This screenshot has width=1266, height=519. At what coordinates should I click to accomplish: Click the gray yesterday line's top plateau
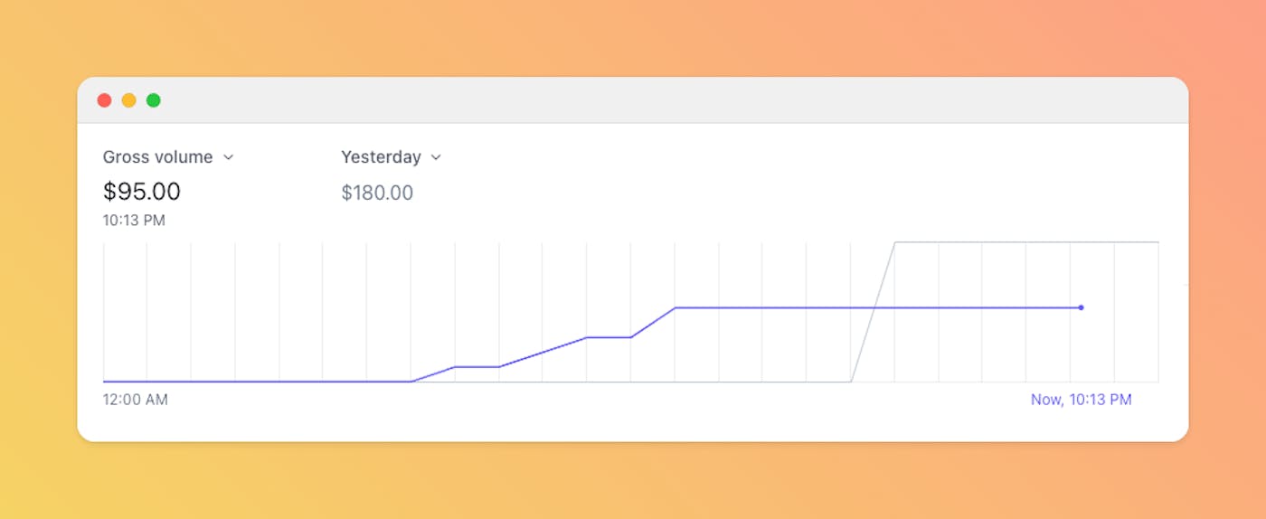pyautogui.click(x=1022, y=242)
